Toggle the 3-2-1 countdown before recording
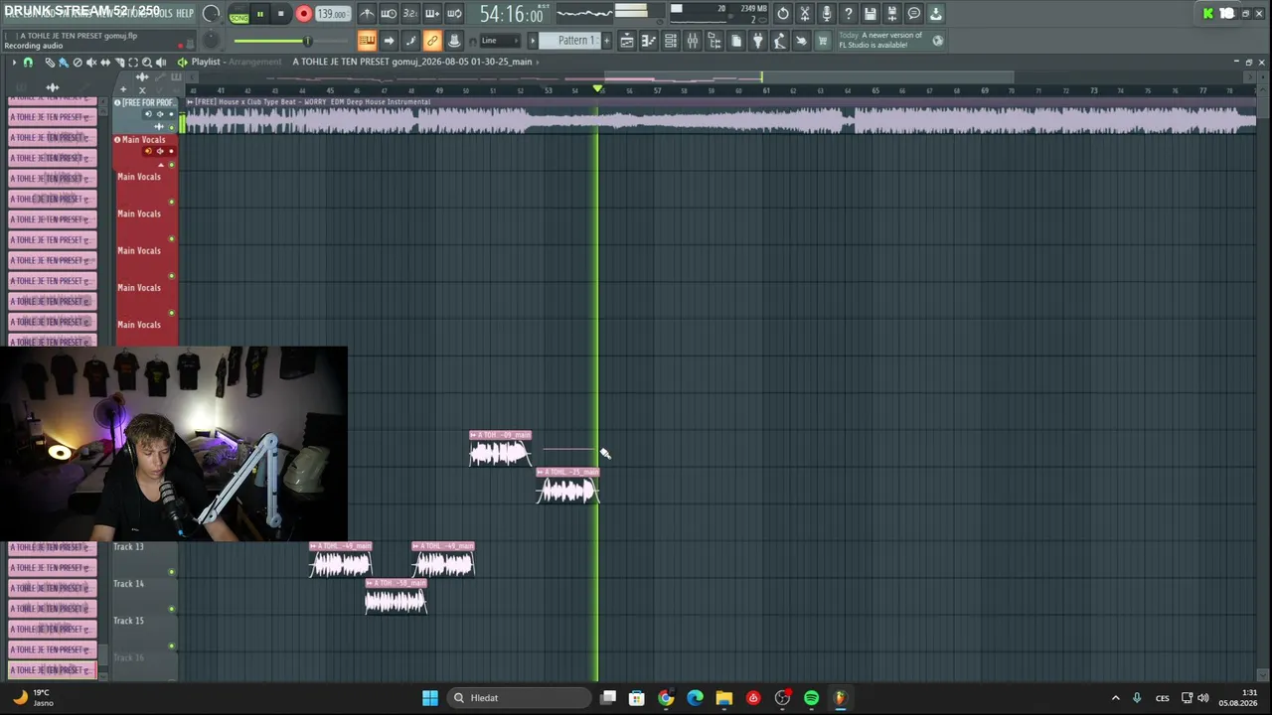Viewport: 1272px width, 715px height. pos(410,14)
